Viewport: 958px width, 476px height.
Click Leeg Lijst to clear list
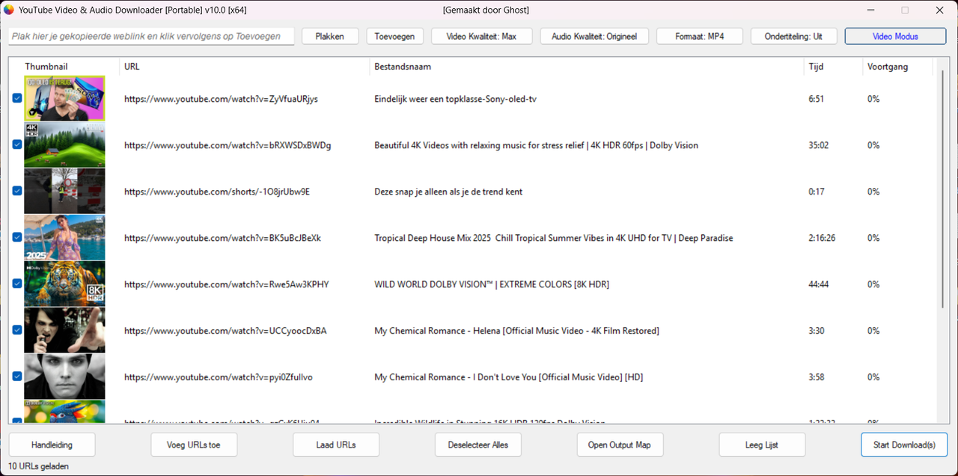pyautogui.click(x=762, y=445)
